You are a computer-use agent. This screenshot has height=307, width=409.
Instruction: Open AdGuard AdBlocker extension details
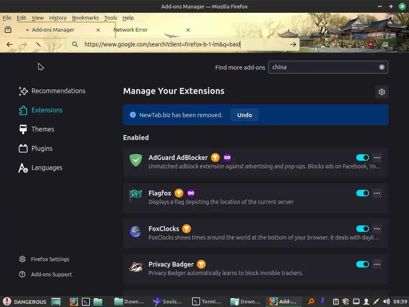(x=178, y=157)
